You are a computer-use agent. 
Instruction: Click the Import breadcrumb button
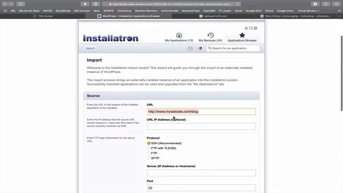[x=90, y=48]
